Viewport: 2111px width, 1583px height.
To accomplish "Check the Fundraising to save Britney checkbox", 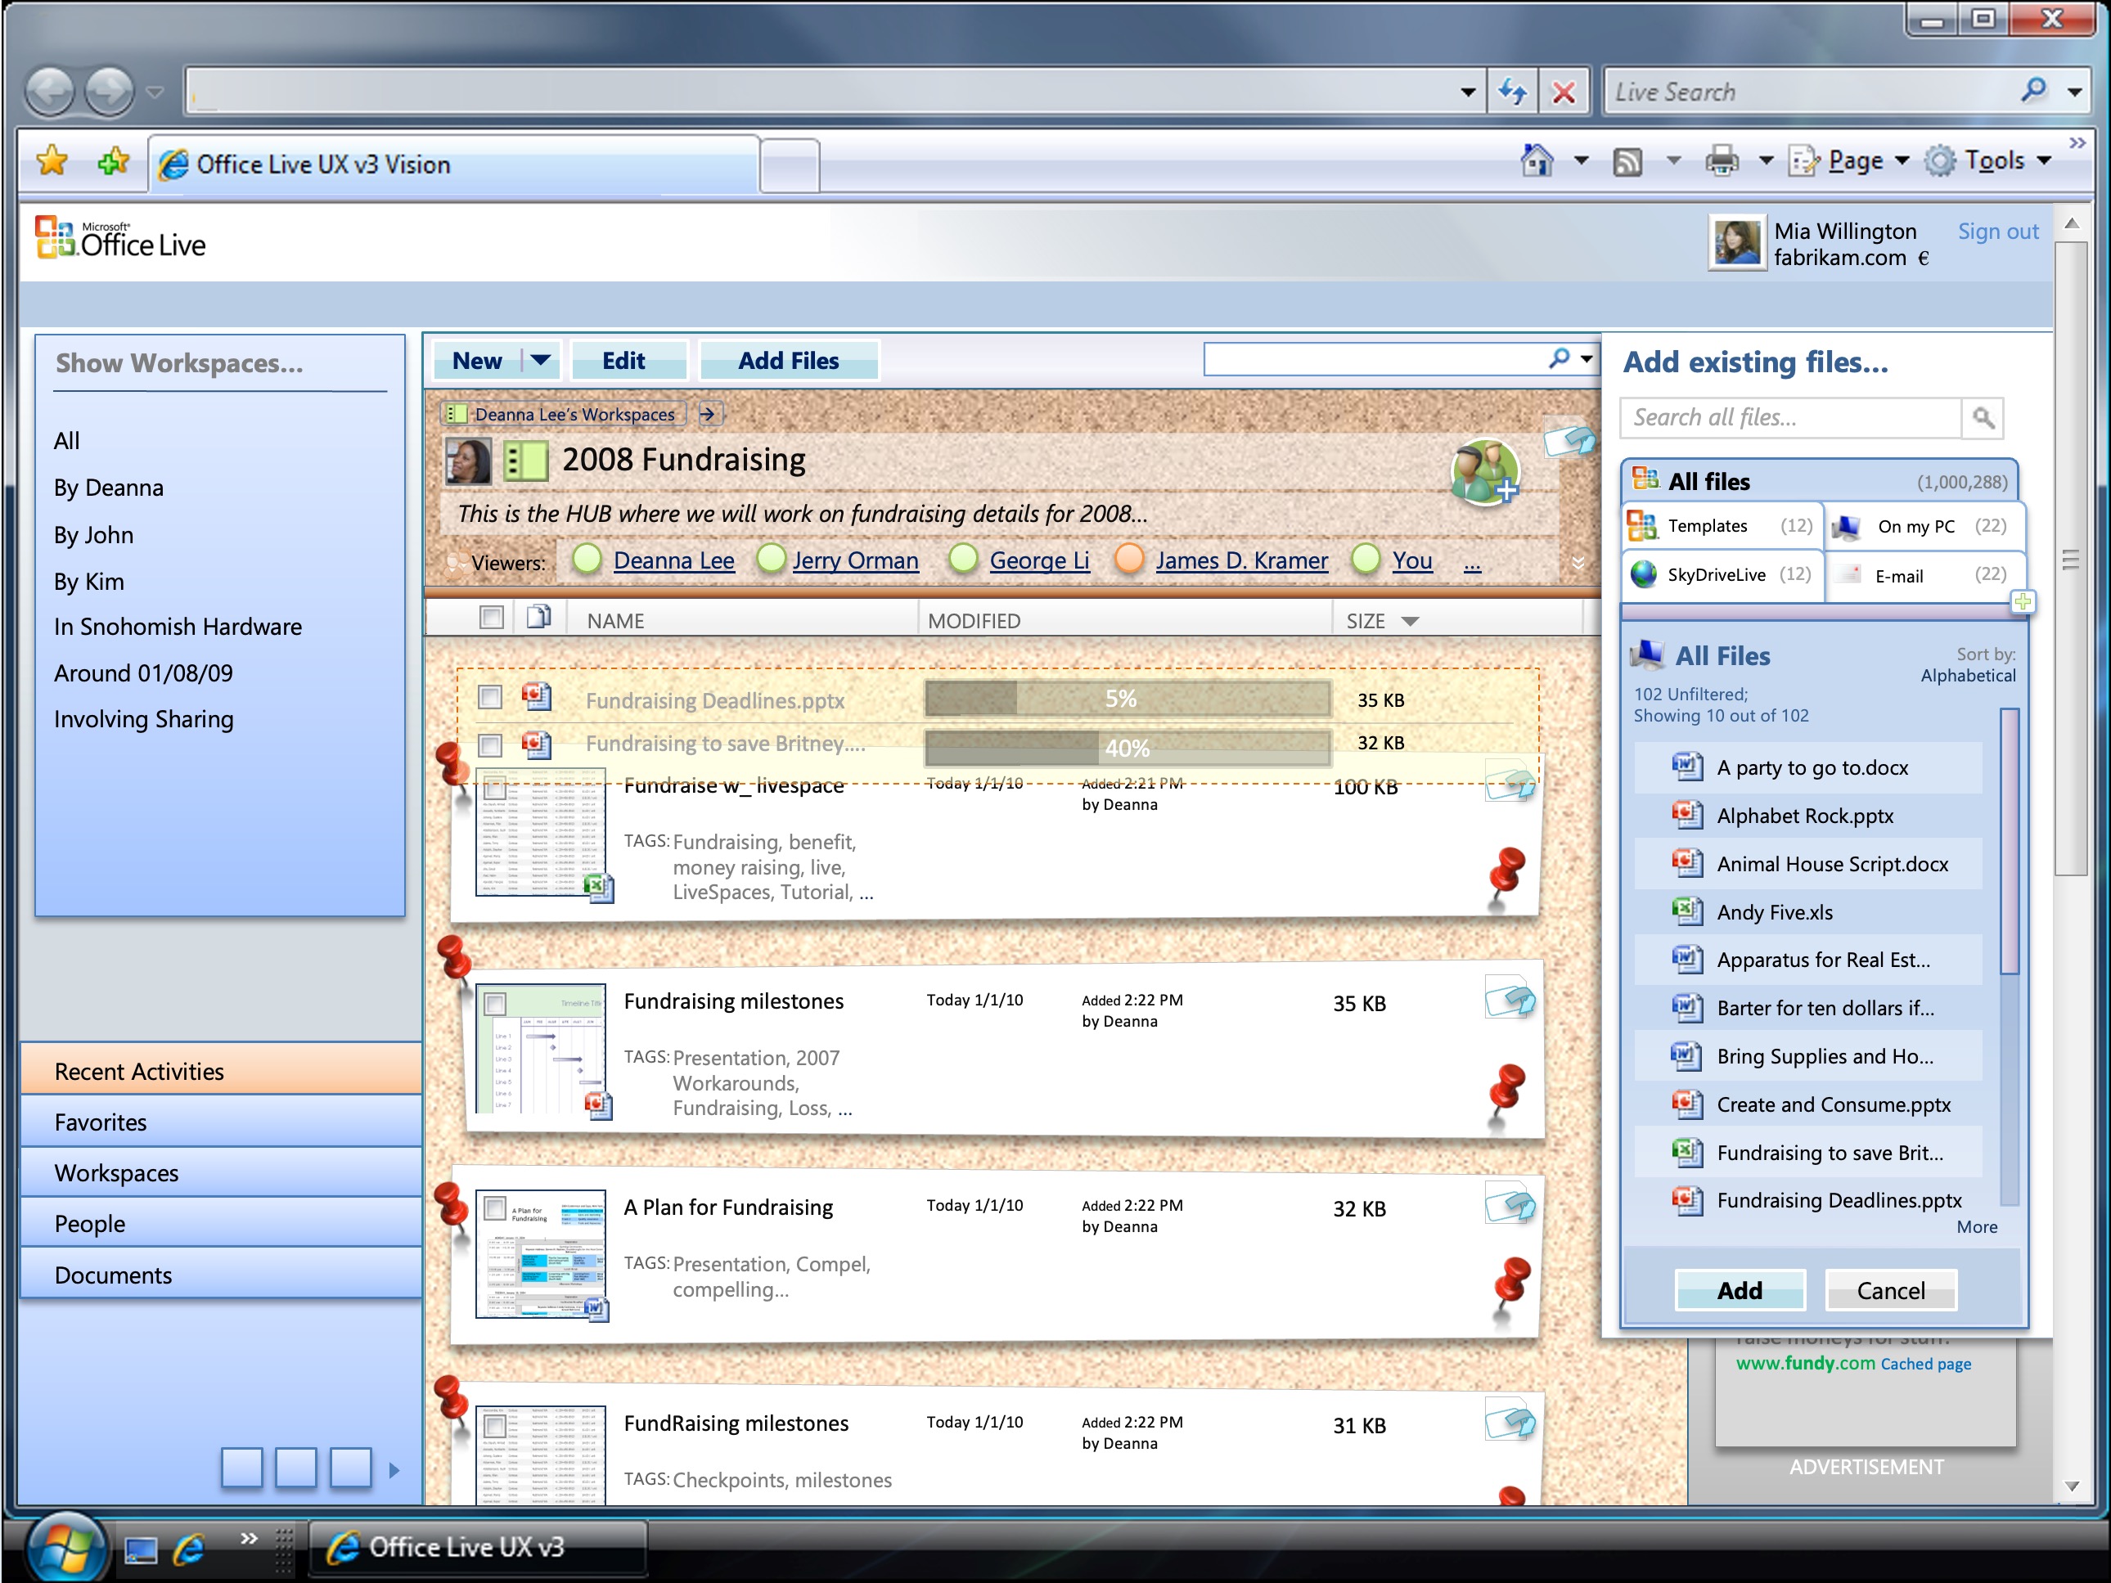I will (491, 744).
